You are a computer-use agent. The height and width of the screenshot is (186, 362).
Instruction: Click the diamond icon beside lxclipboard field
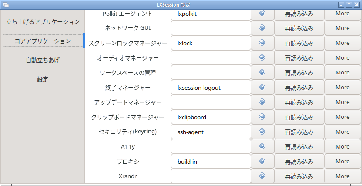(x=262, y=116)
